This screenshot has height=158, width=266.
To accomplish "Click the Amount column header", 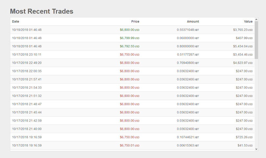I will click(x=193, y=22).
